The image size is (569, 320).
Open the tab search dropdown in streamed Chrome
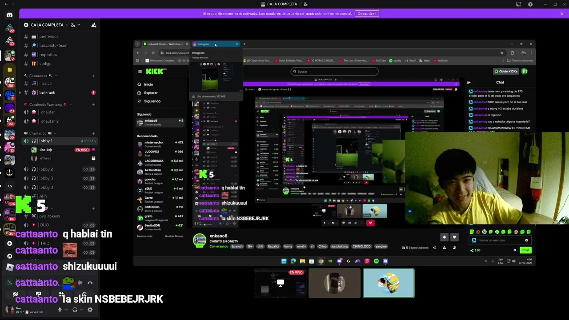tap(137, 44)
